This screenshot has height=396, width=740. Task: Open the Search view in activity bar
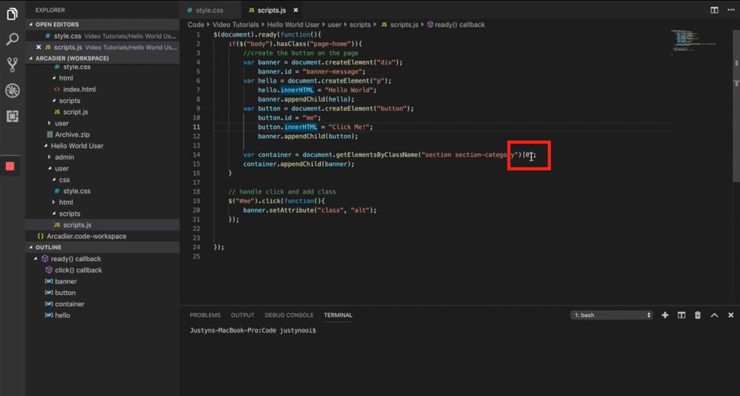(12, 39)
